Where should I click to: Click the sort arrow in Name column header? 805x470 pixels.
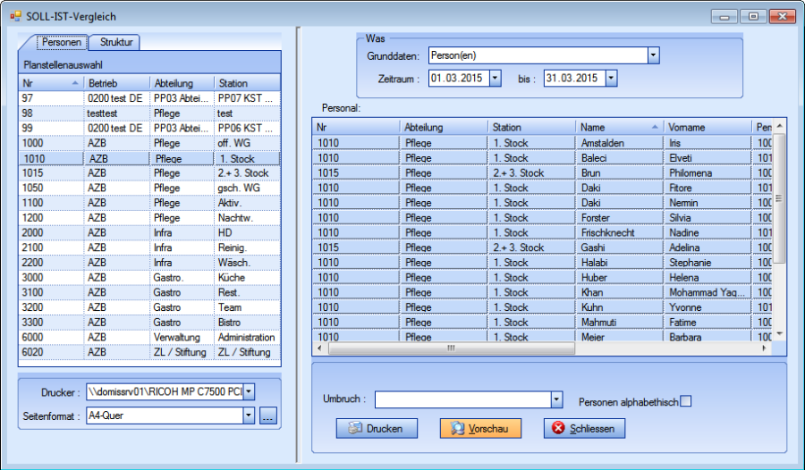[x=656, y=128]
